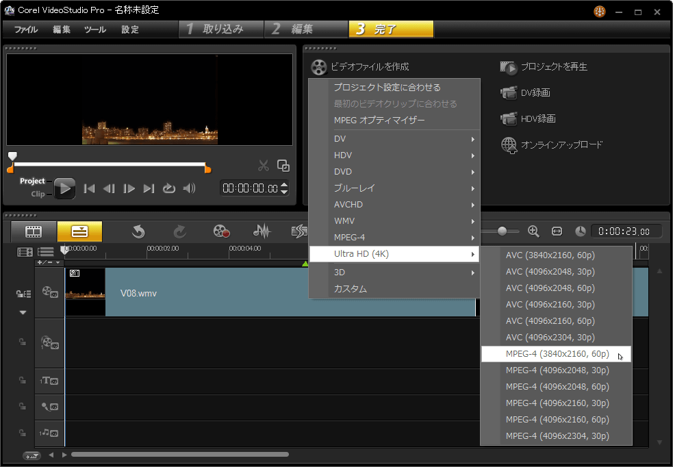This screenshot has height=467, width=673.
Task: Click the Play button in preview
Action: point(65,188)
